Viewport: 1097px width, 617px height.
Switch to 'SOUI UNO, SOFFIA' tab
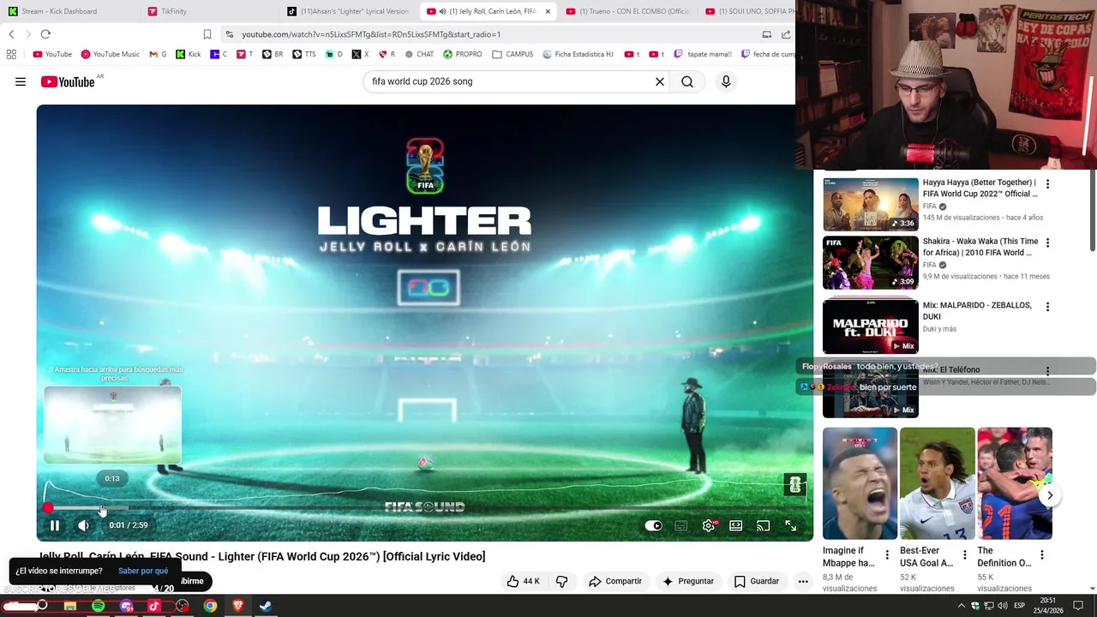747,11
